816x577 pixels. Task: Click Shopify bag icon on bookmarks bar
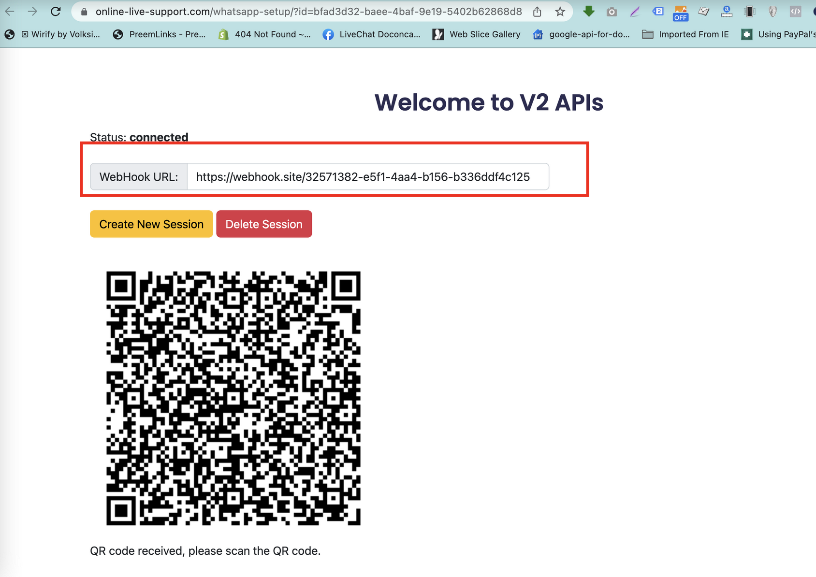(223, 34)
